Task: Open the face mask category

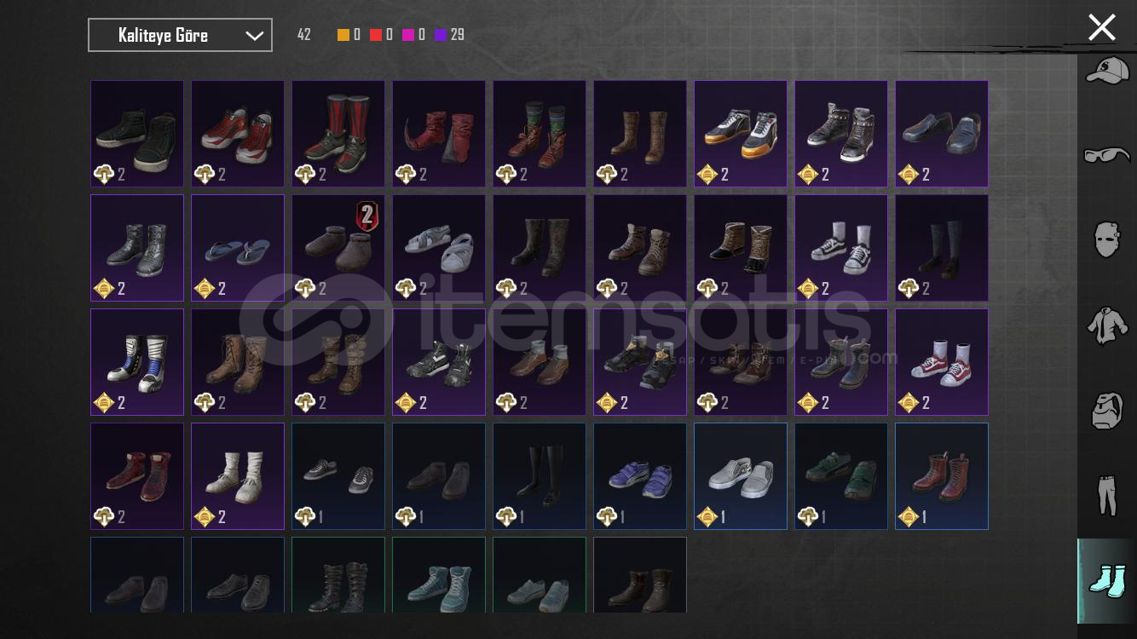Action: (1106, 239)
